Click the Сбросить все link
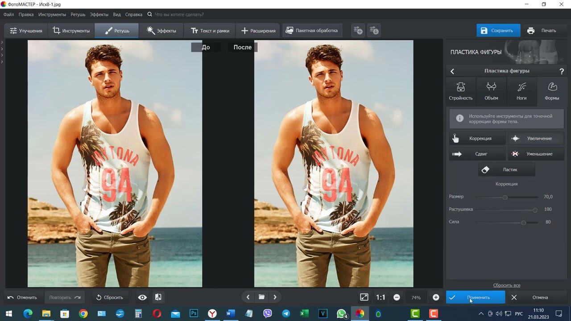Image resolution: width=571 pixels, height=321 pixels. tap(506, 285)
